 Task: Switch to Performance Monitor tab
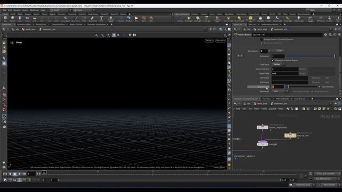[270, 25]
